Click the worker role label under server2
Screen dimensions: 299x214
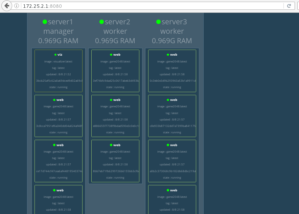(x=115, y=31)
